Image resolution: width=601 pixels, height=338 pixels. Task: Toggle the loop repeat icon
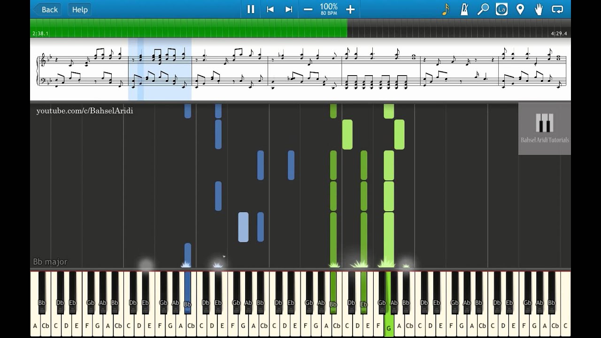[x=557, y=9]
